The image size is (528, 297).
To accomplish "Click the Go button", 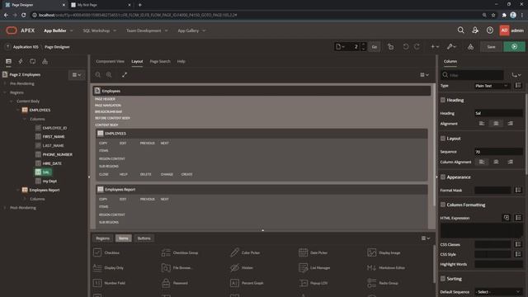I will [x=374, y=47].
